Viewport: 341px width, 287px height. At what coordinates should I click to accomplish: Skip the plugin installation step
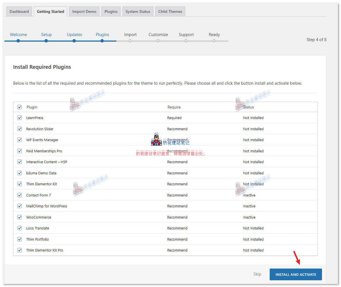coord(257,274)
